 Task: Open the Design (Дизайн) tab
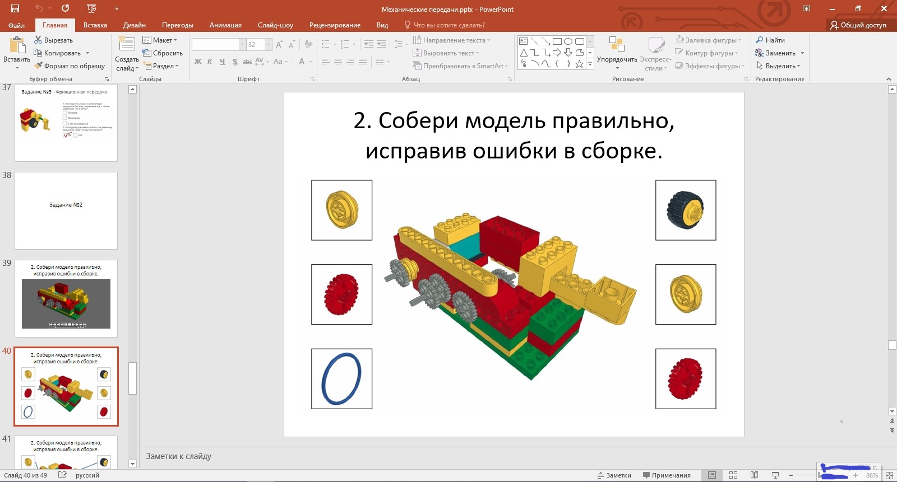134,25
